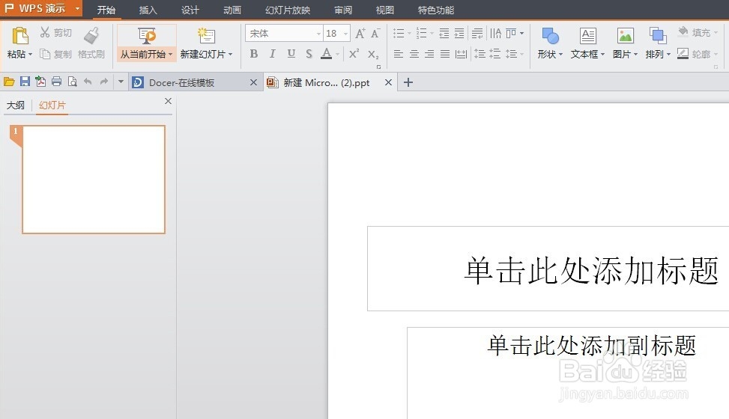Click the Open folder quick-access icon
729x419 pixels.
pyautogui.click(x=9, y=82)
